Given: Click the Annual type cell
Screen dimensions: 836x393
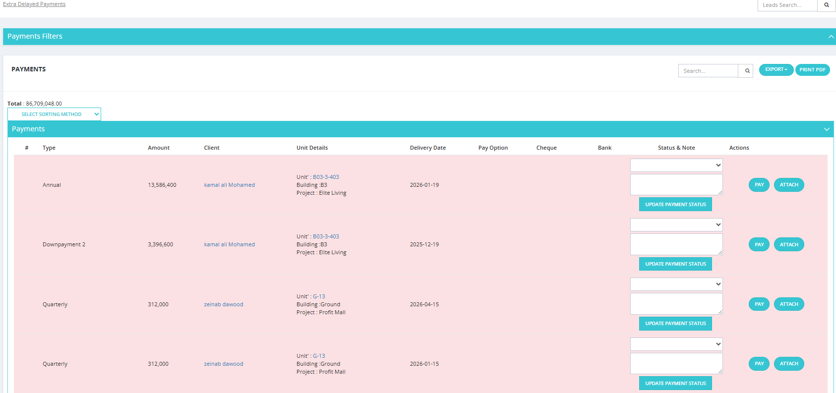Looking at the screenshot, I should [52, 185].
